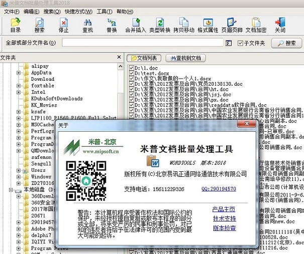Open the 合并插入 merge insert tool
The height and width of the screenshot is (254, 304).
tap(136, 25)
